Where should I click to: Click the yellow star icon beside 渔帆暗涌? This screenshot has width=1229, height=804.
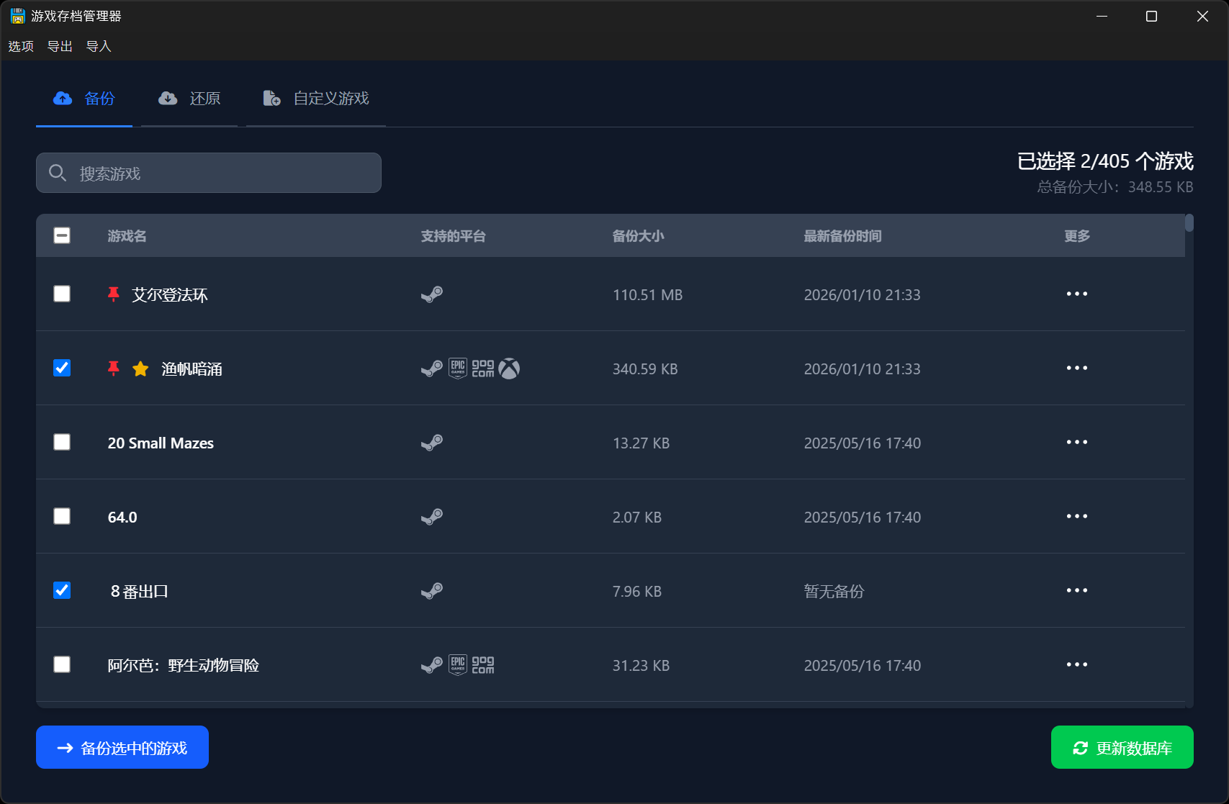140,369
